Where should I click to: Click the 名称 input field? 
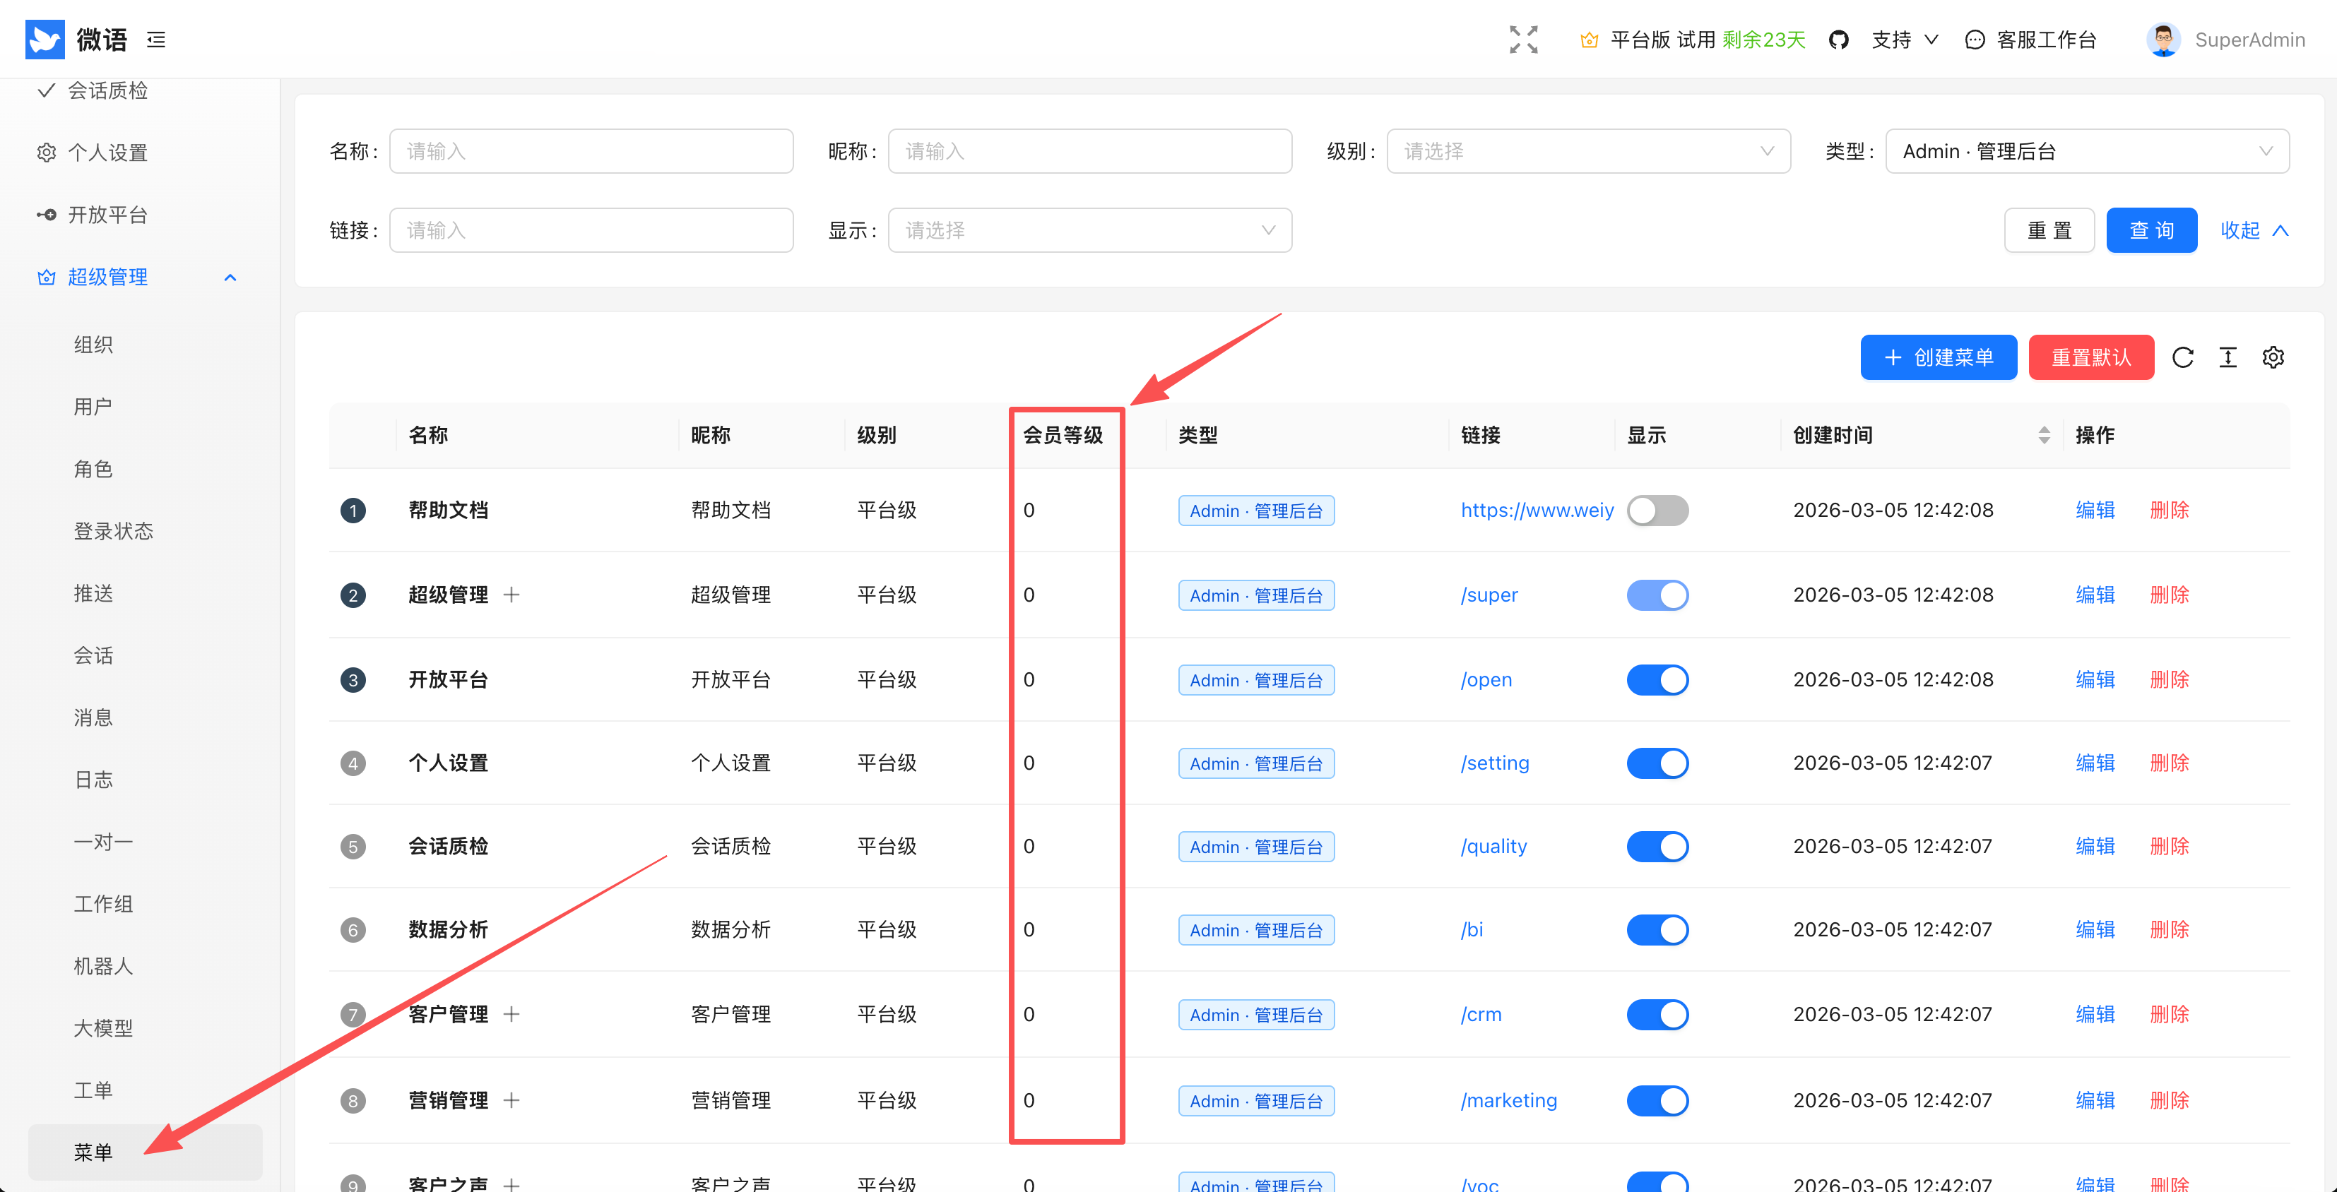(591, 152)
